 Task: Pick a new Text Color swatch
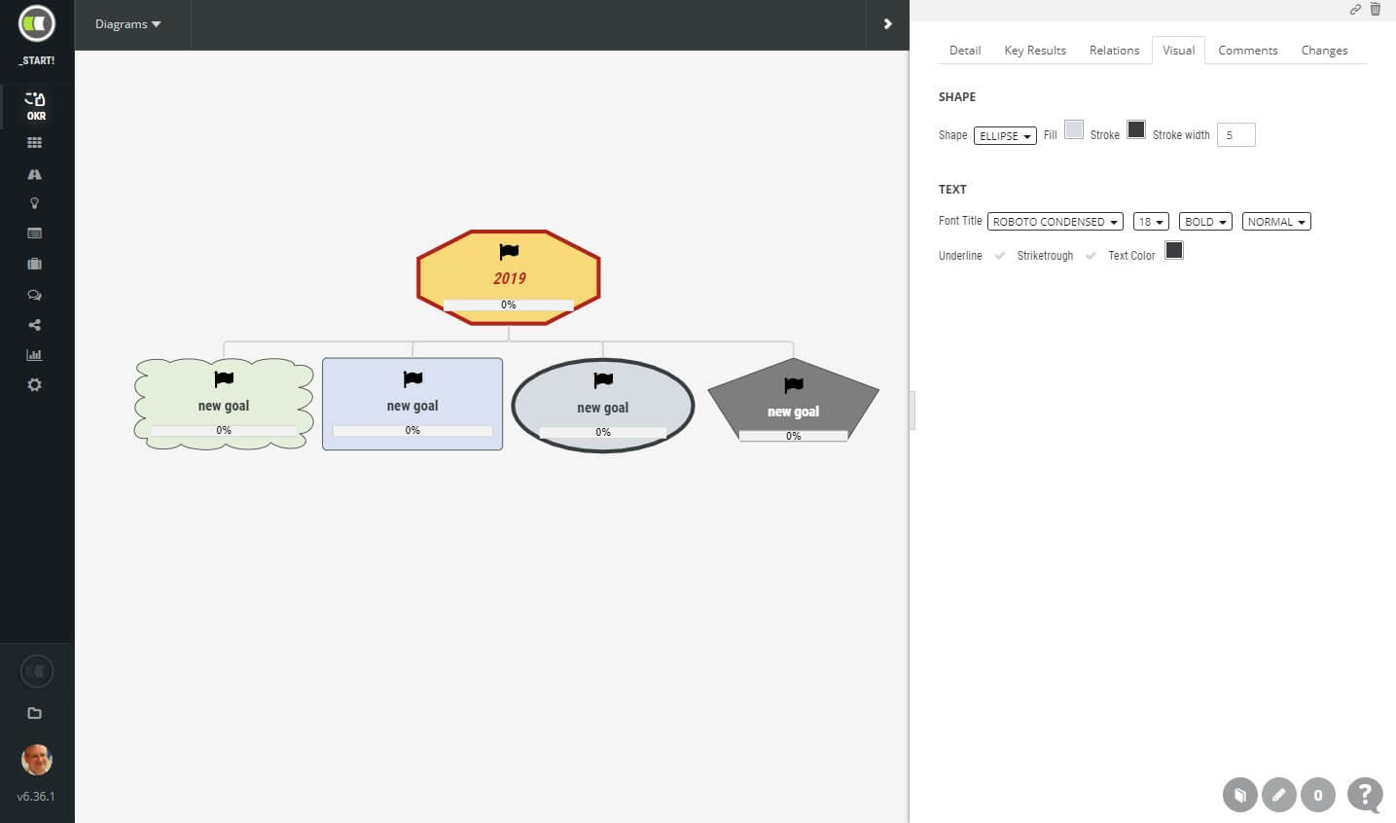point(1174,250)
